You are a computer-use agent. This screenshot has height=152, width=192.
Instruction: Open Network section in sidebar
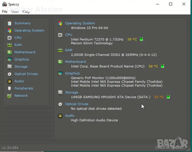pyautogui.click(x=21, y=96)
